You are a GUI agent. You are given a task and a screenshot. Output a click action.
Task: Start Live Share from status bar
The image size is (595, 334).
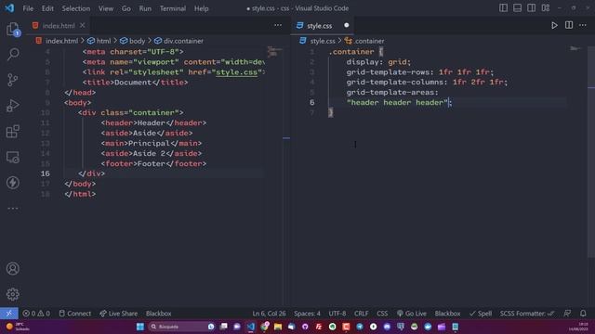[119, 314]
